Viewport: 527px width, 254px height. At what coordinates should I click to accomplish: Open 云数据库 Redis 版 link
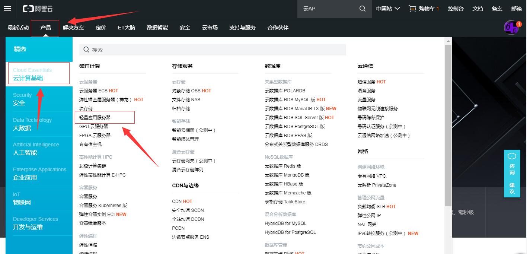283,166
